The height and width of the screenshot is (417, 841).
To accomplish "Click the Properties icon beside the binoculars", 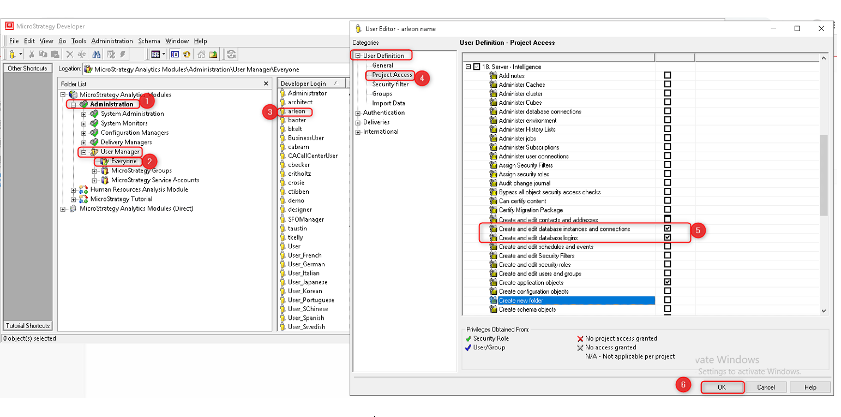I will (110, 54).
